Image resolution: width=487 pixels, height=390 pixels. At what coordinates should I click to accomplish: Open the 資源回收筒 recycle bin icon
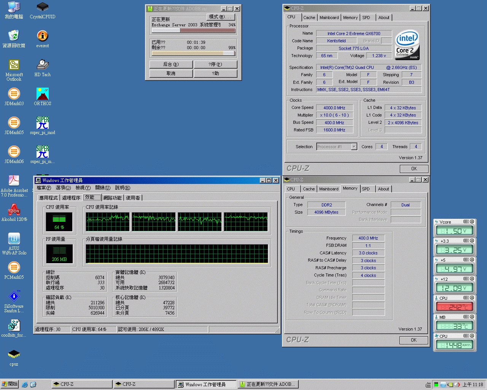click(14, 39)
